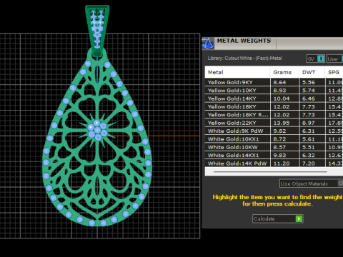
Task: Select the White Gold:9K PdW row
Action: click(274, 131)
